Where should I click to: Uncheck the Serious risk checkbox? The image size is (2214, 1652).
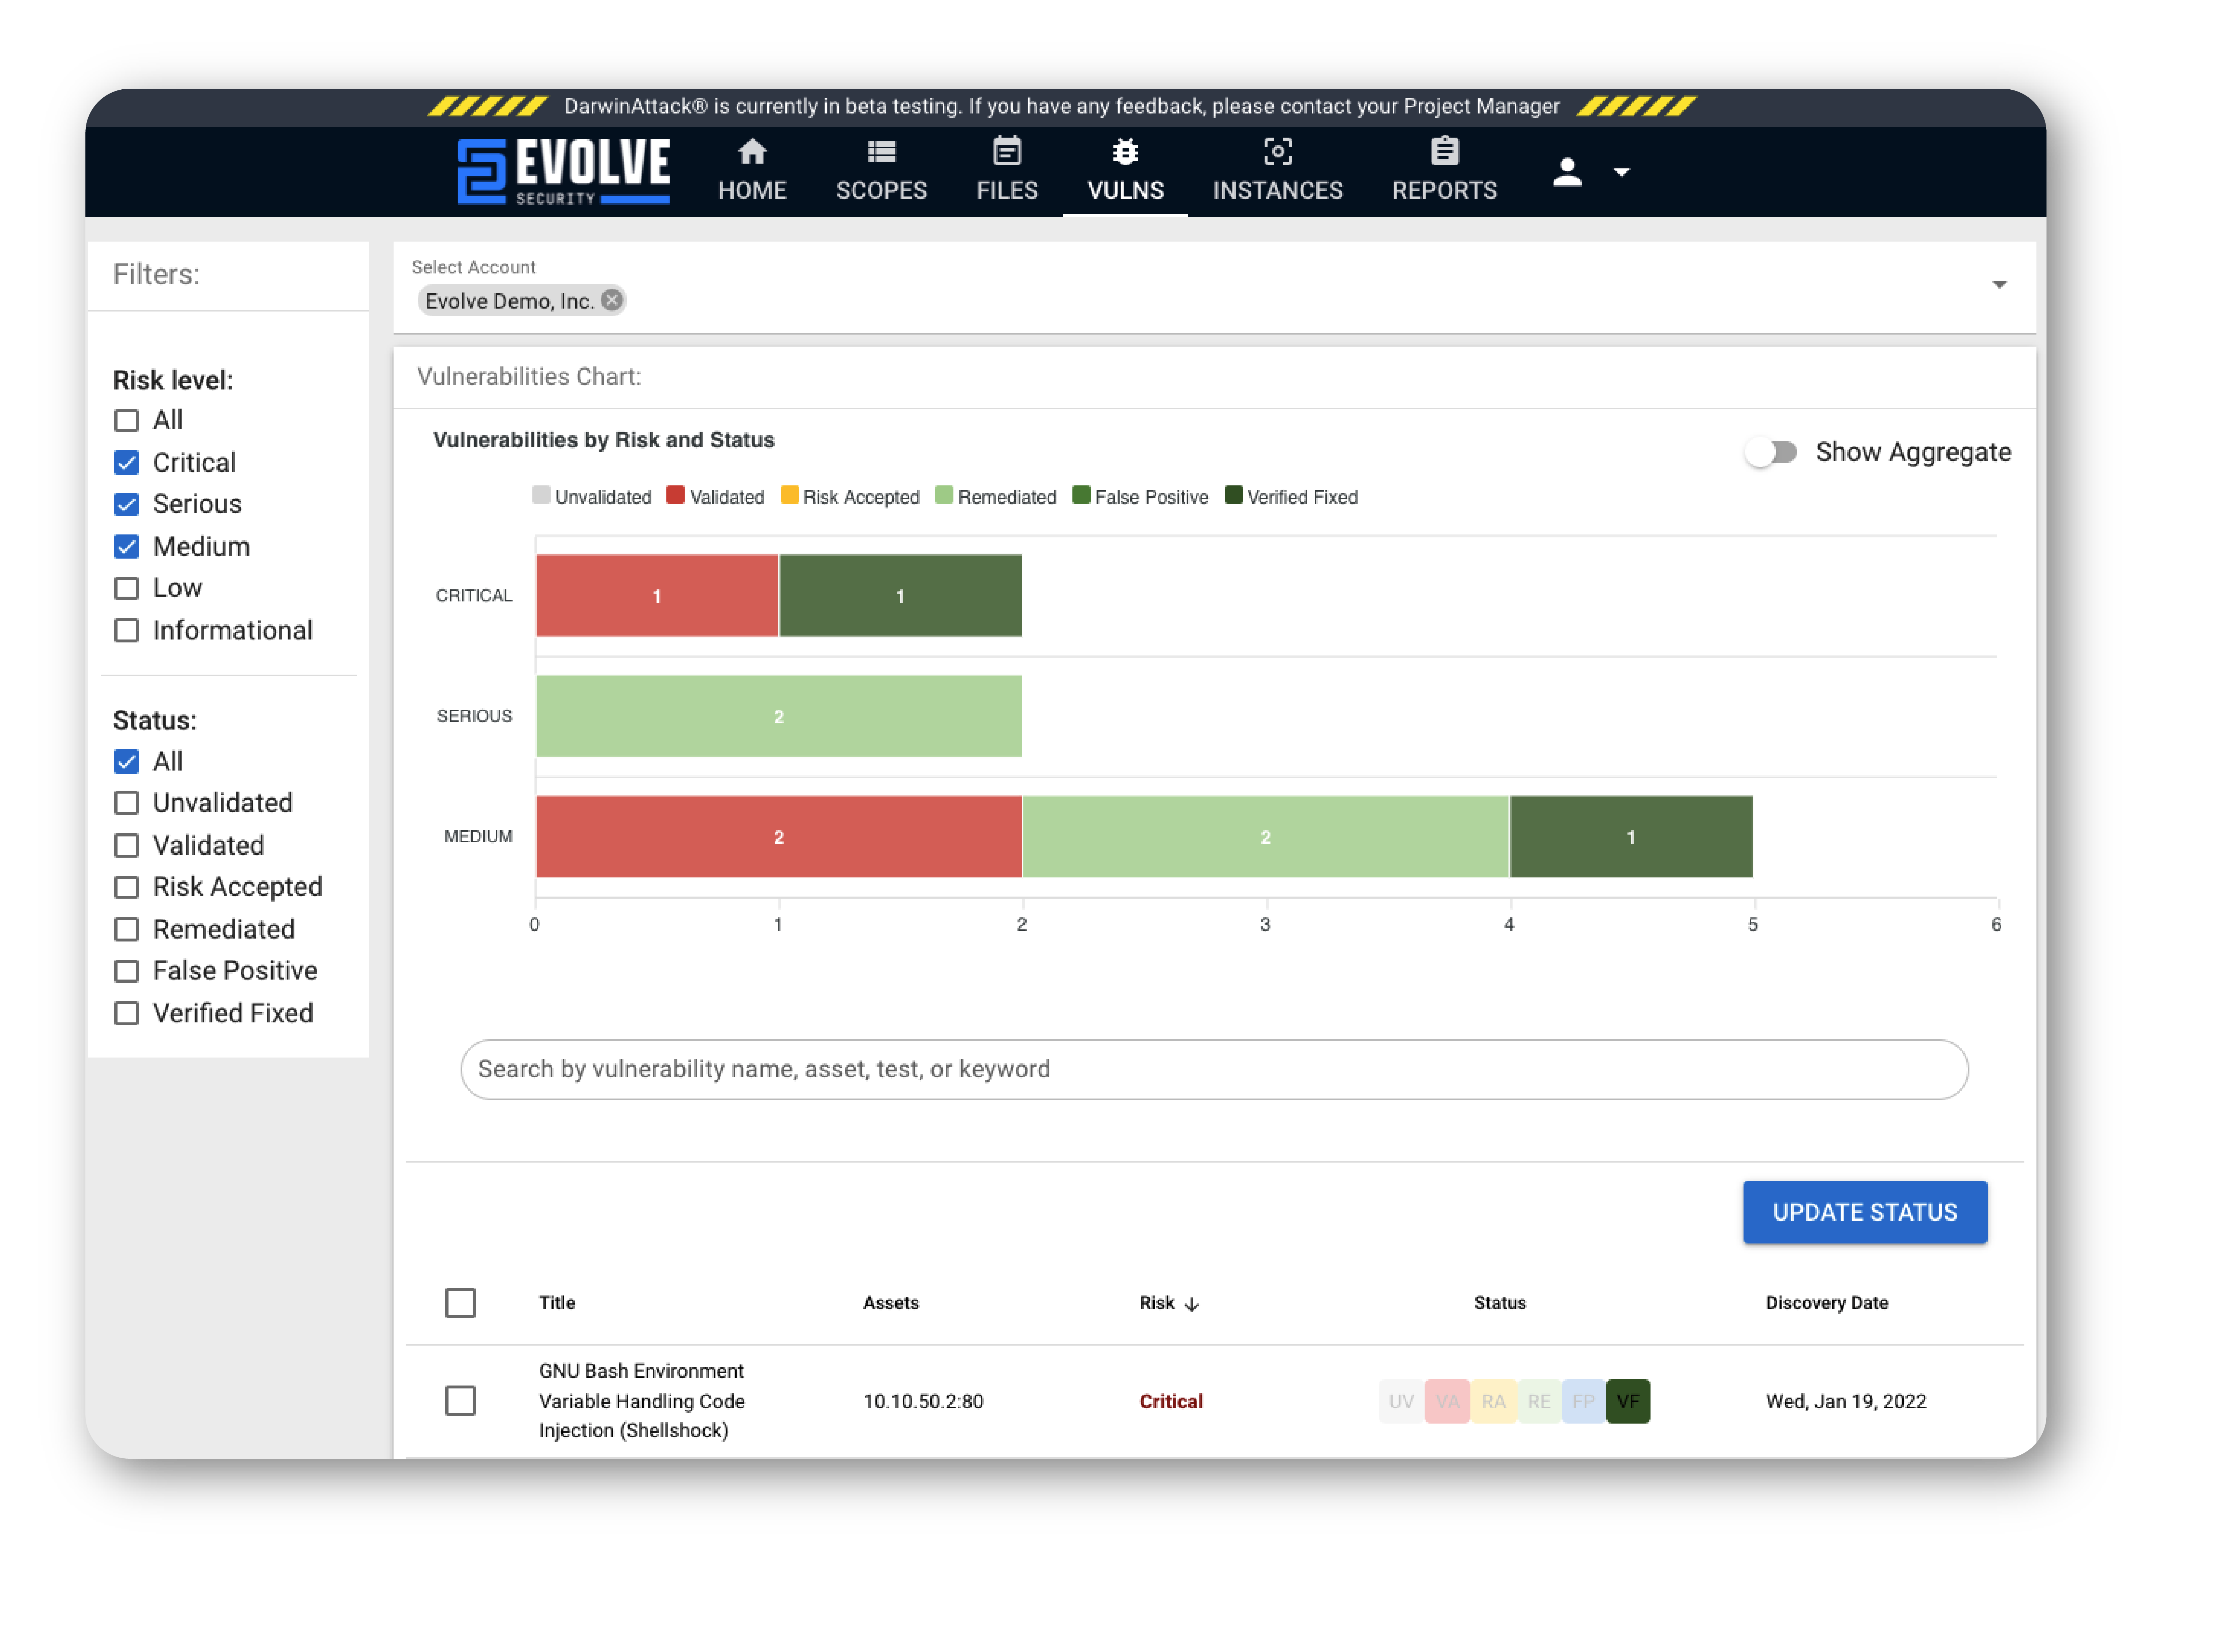click(126, 504)
